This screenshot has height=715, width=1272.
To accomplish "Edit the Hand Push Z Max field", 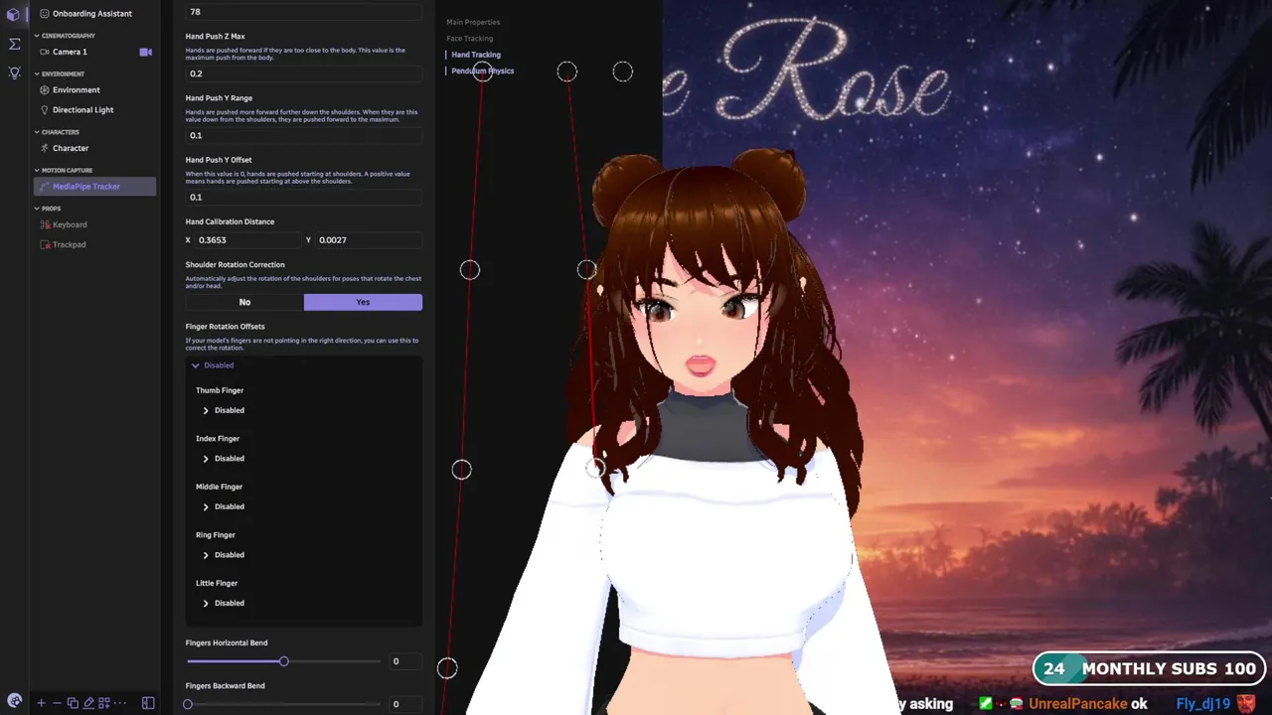I will pos(303,73).
